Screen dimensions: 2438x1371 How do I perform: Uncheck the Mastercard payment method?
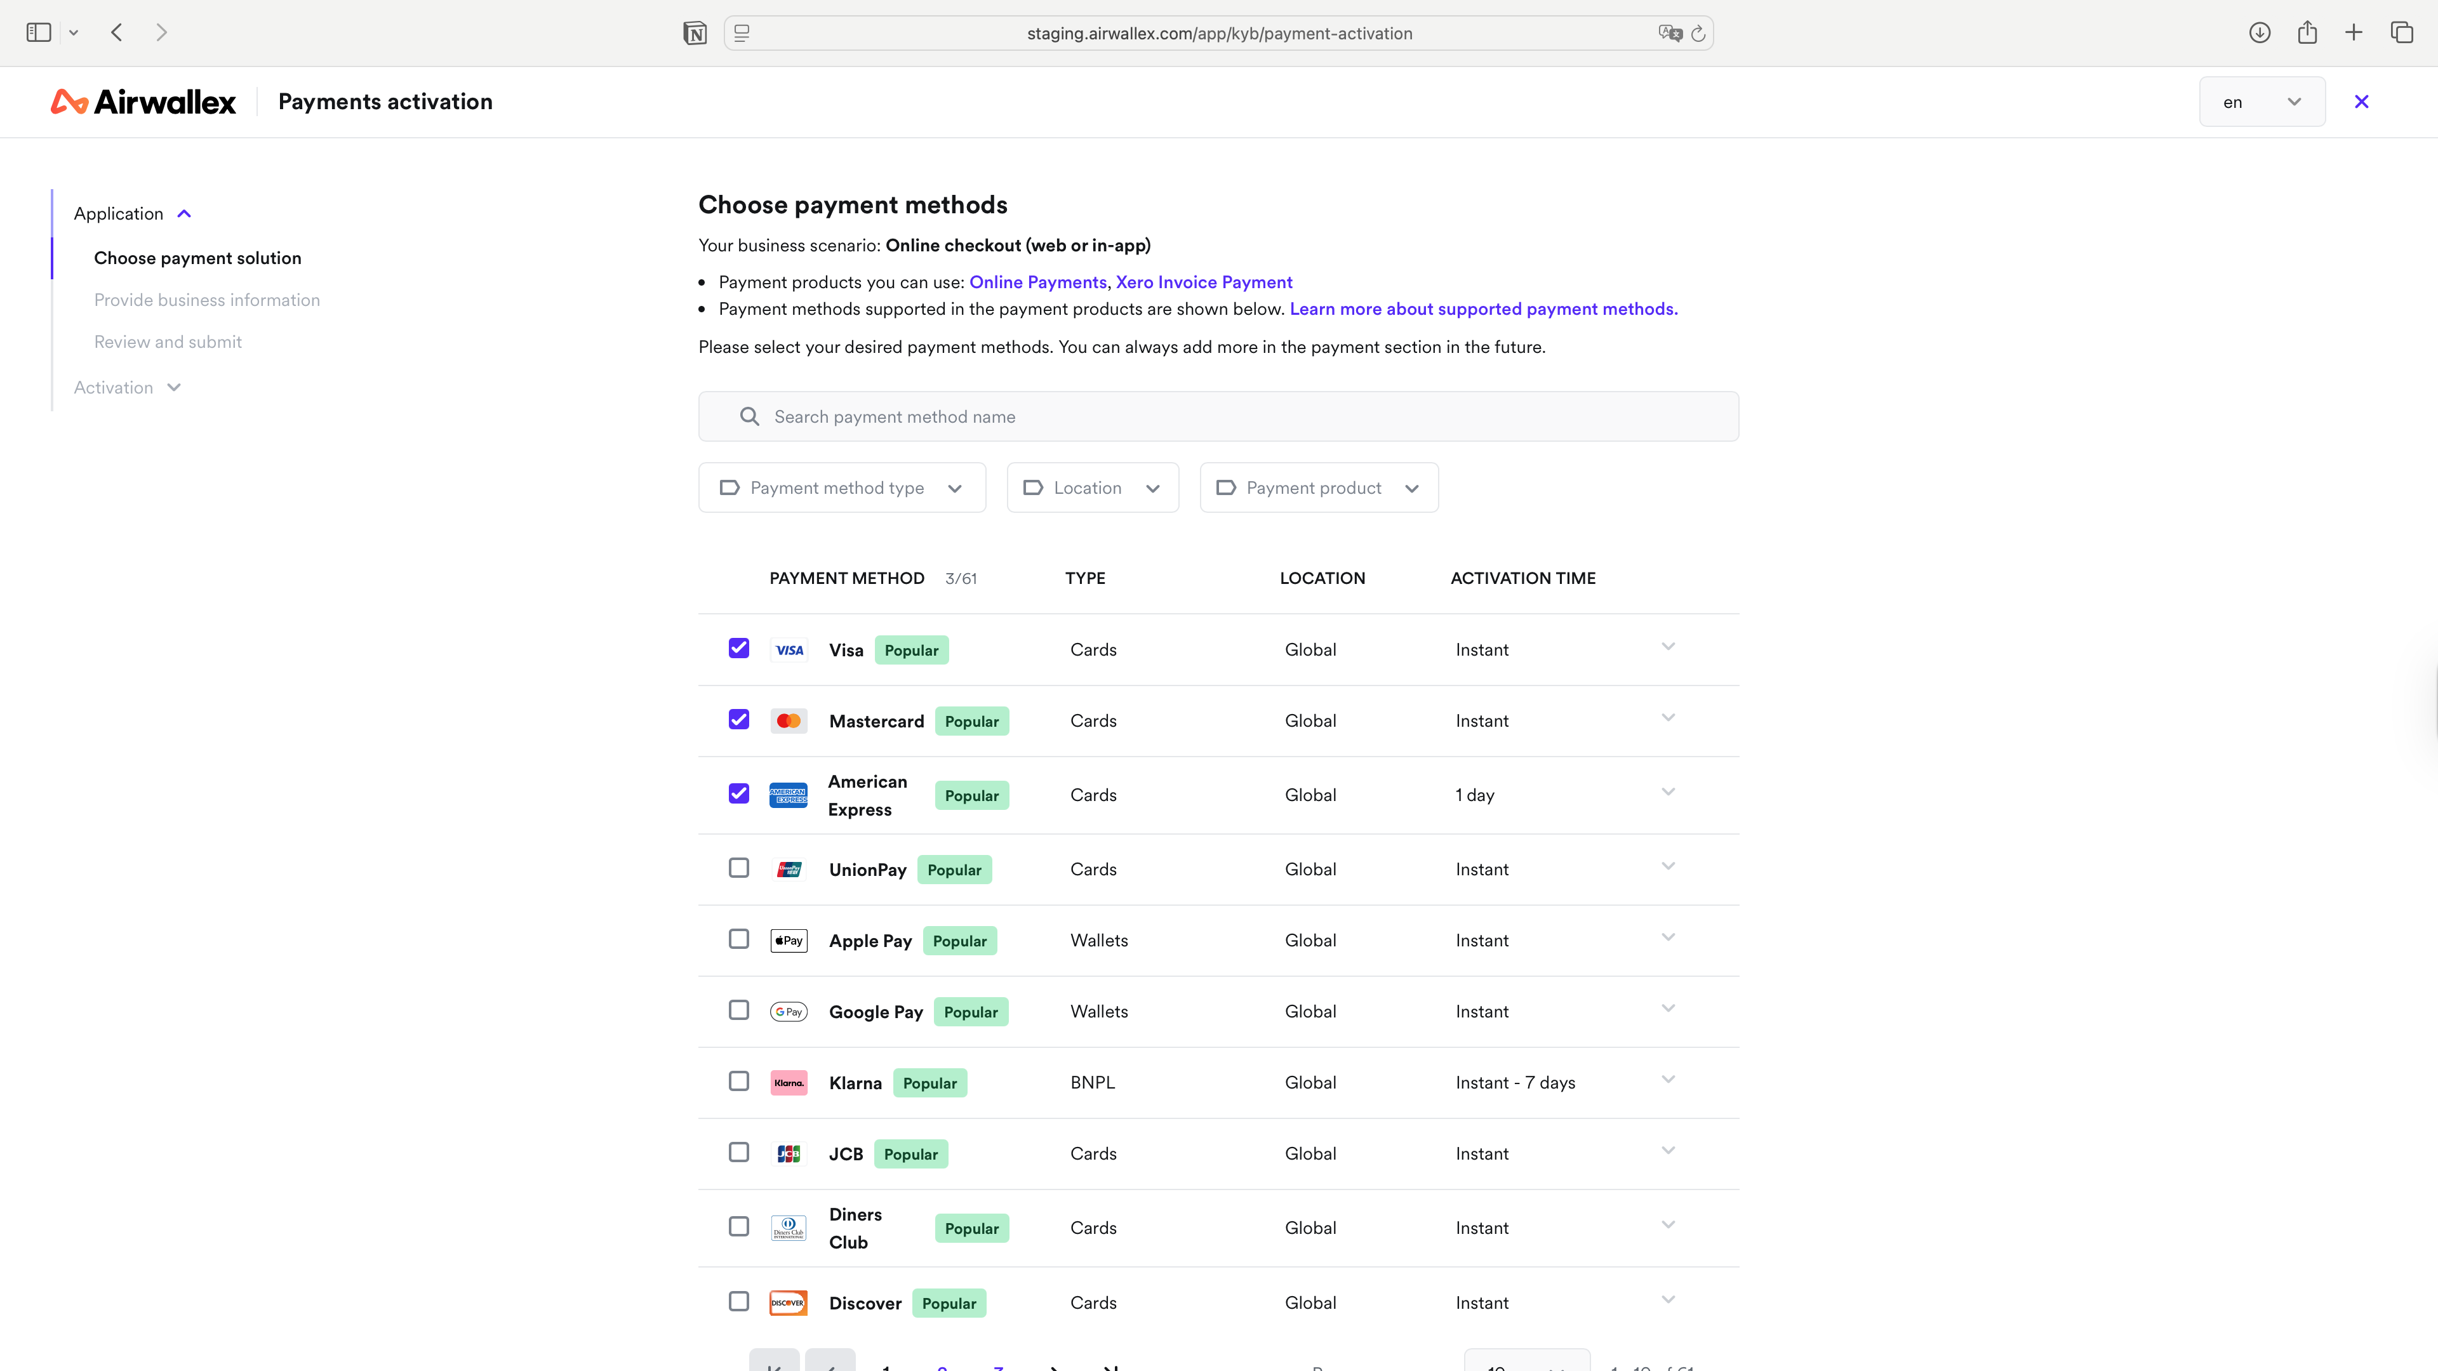pyautogui.click(x=738, y=720)
